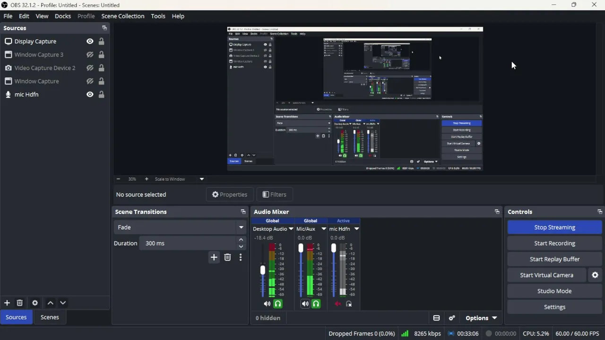Click the Window Capture 3 window icon
This screenshot has height=340, width=605.
coord(8,54)
